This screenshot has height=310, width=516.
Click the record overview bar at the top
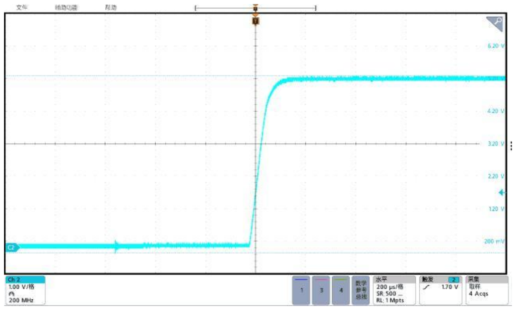255,8
